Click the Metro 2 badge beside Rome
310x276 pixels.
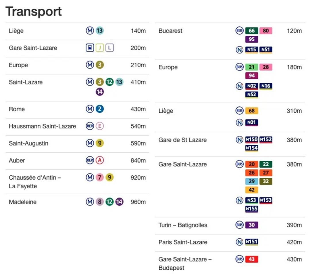(x=100, y=109)
